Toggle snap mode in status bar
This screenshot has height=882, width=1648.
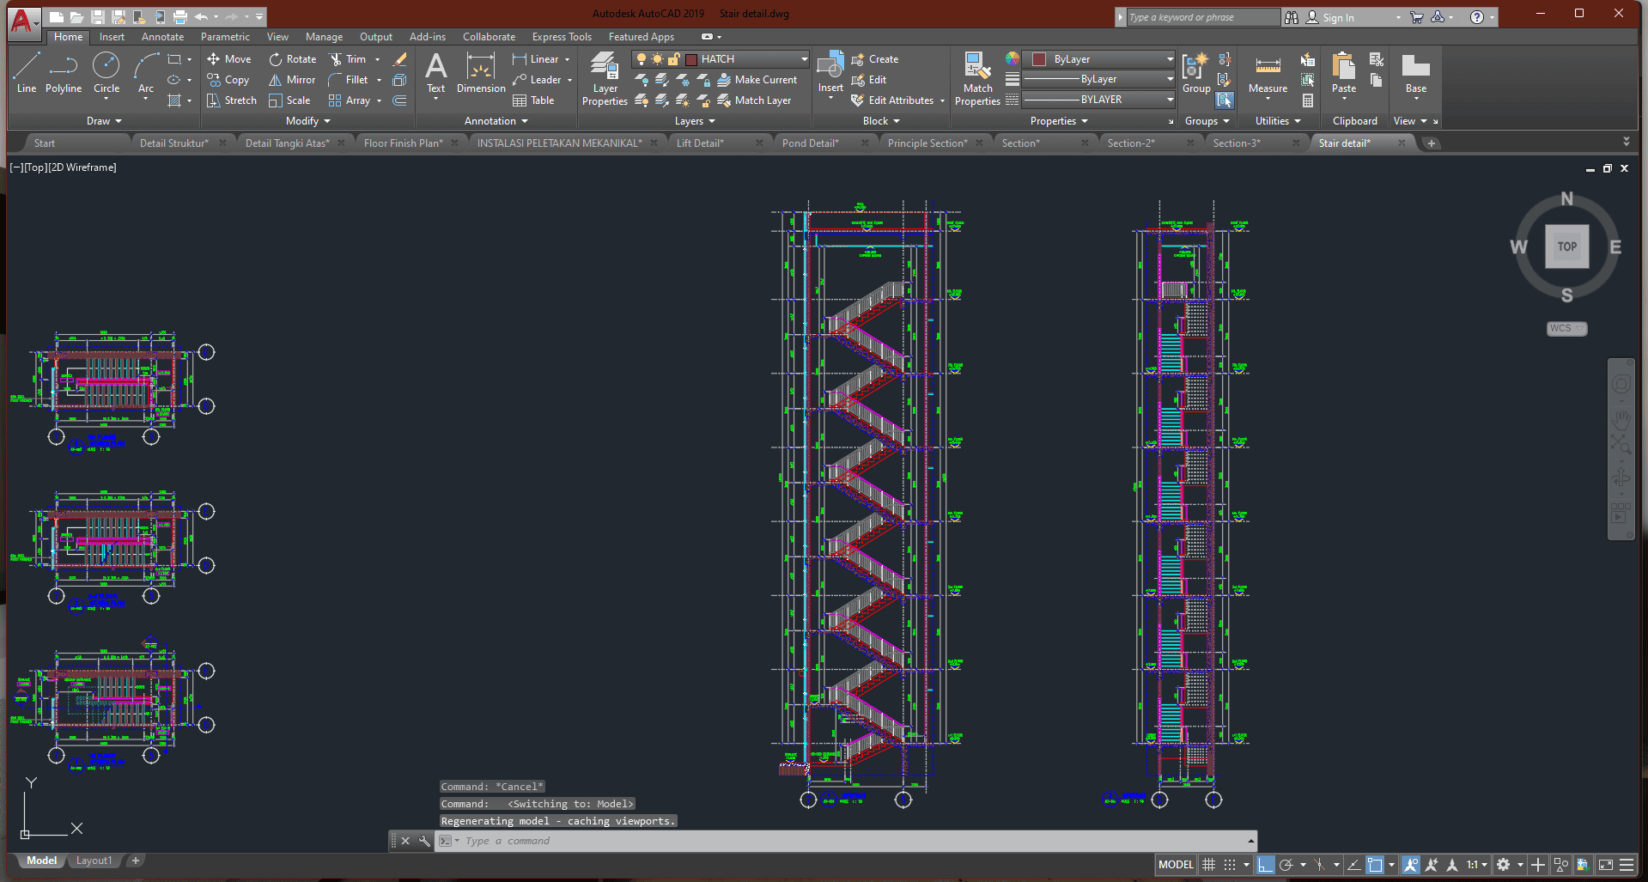click(1230, 865)
